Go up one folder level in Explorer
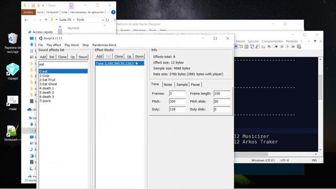Image resolution: width=336 pixels, height=189 pixels. [46, 20]
